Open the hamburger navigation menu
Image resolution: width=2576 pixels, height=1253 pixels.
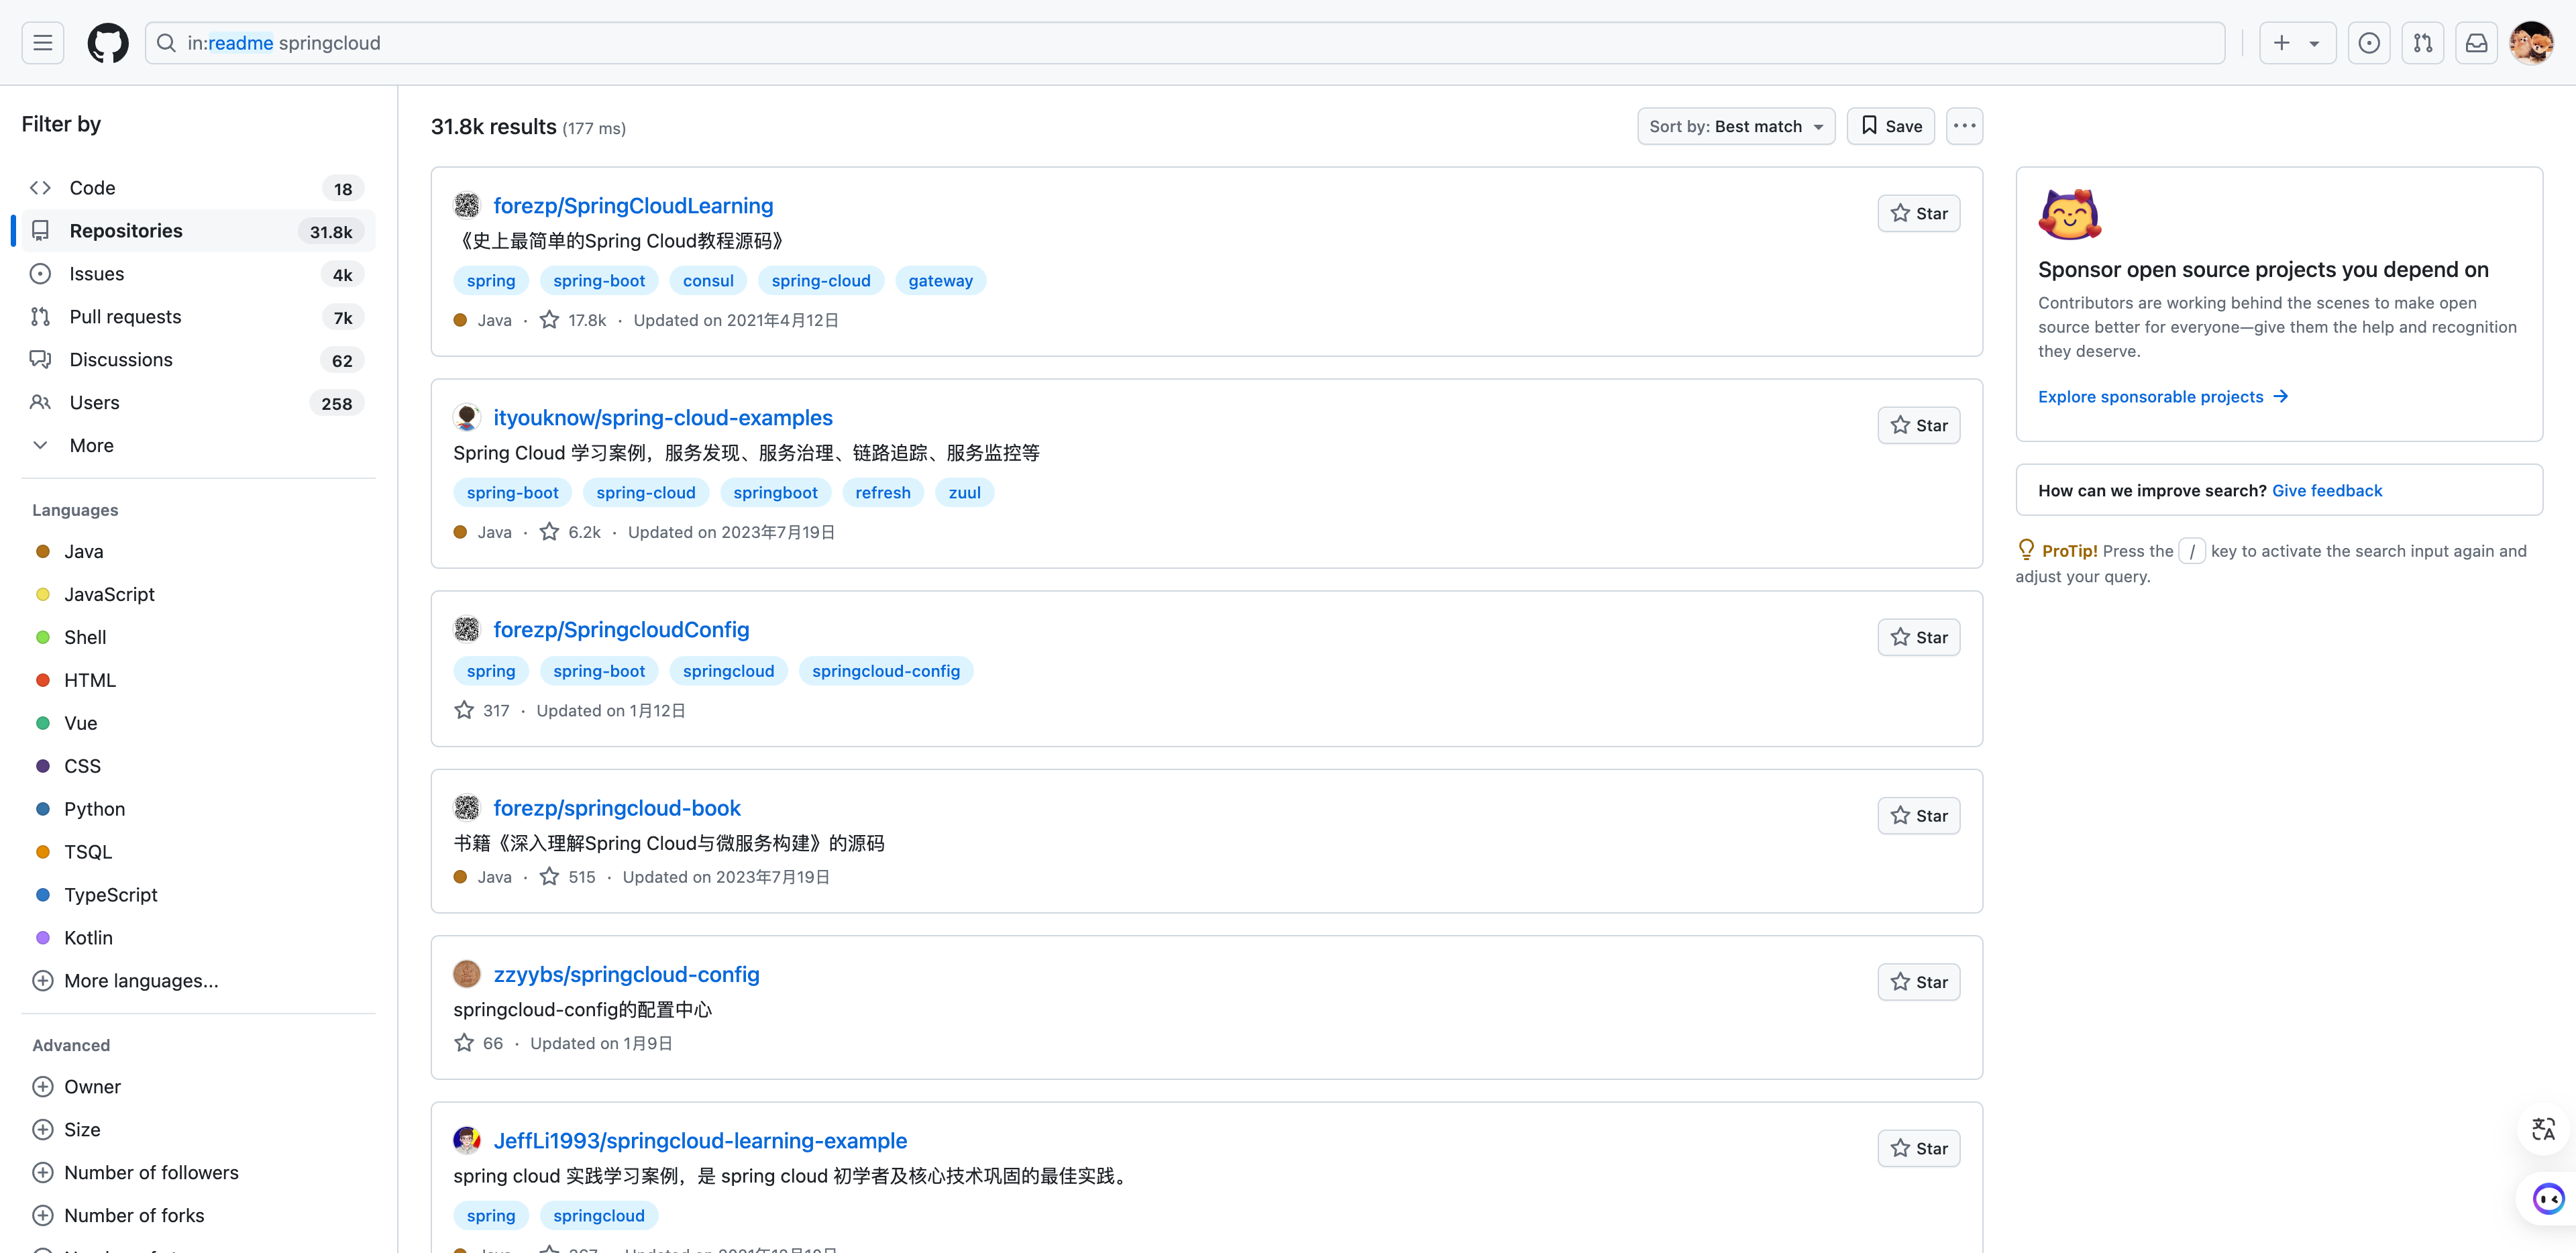pos(42,43)
